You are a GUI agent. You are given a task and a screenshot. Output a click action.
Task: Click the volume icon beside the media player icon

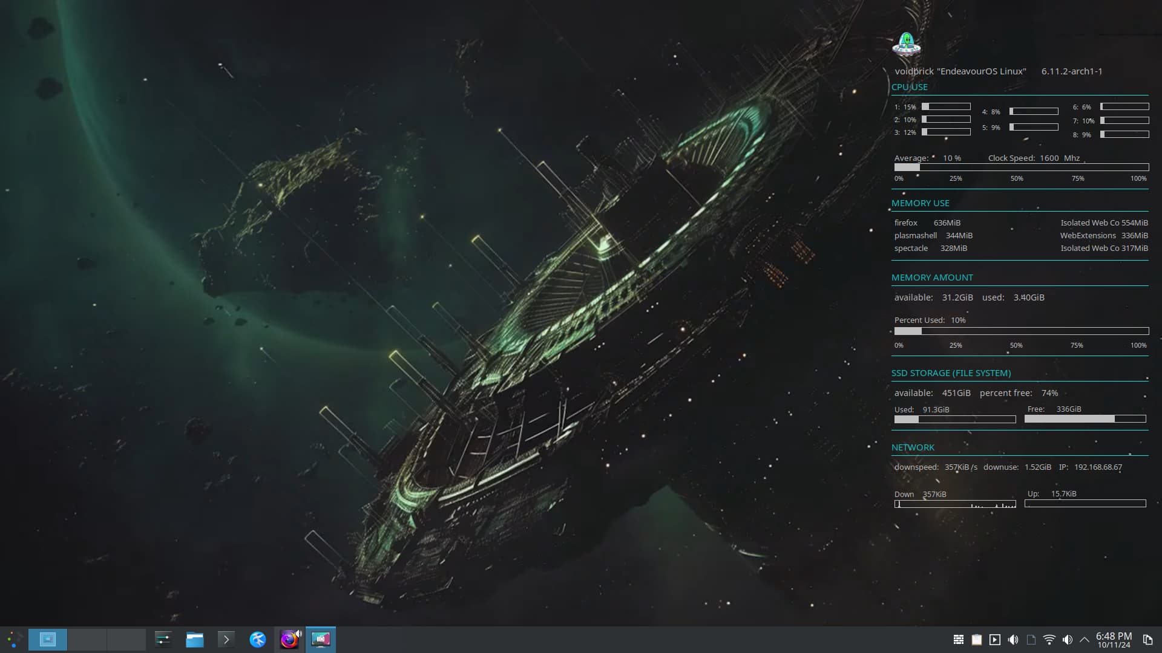click(1013, 640)
